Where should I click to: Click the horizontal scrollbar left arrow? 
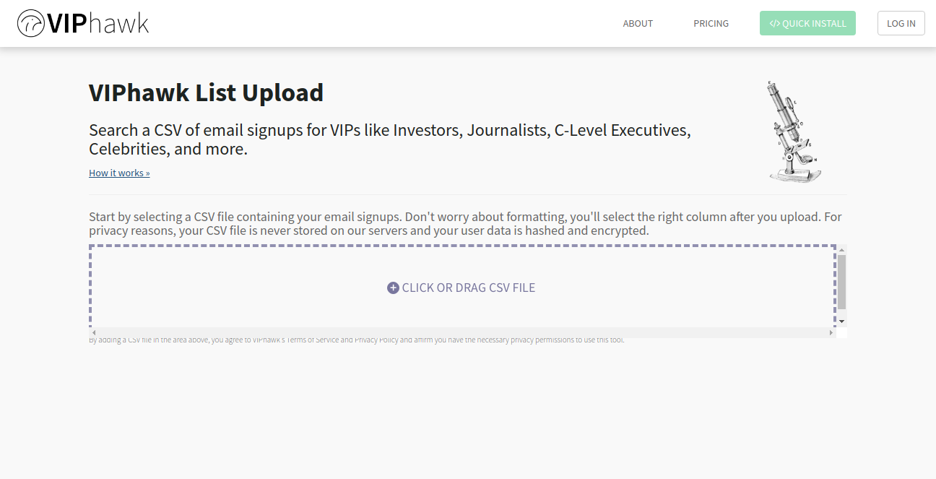pyautogui.click(x=93, y=333)
